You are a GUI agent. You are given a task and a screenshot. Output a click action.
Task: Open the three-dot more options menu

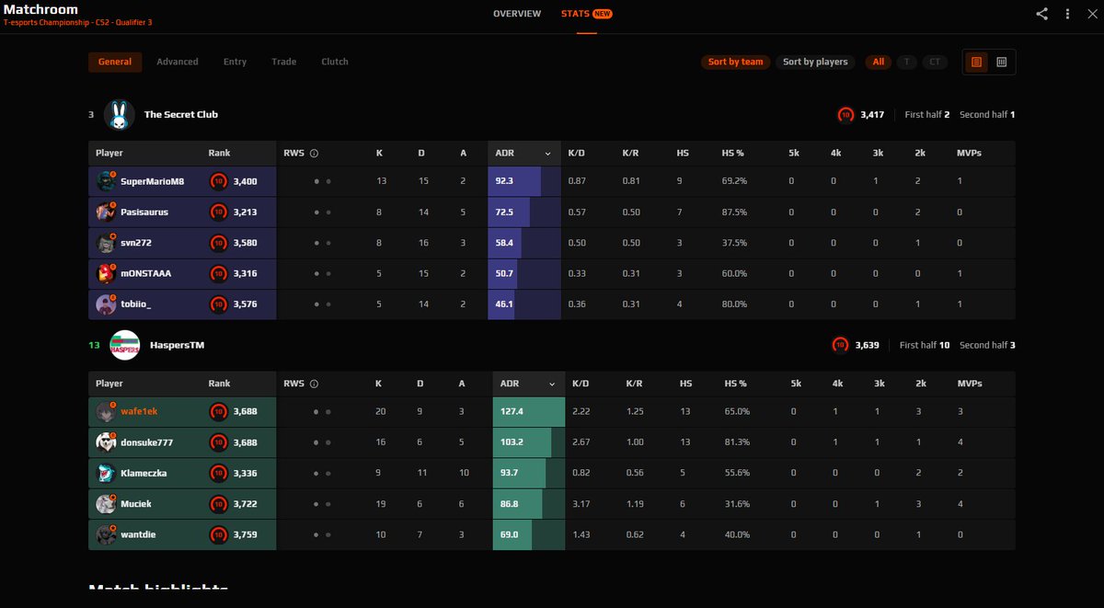pyautogui.click(x=1067, y=14)
